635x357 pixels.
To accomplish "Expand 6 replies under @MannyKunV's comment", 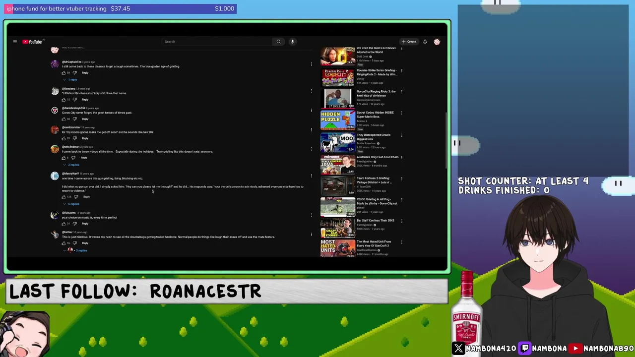I will coord(71,204).
